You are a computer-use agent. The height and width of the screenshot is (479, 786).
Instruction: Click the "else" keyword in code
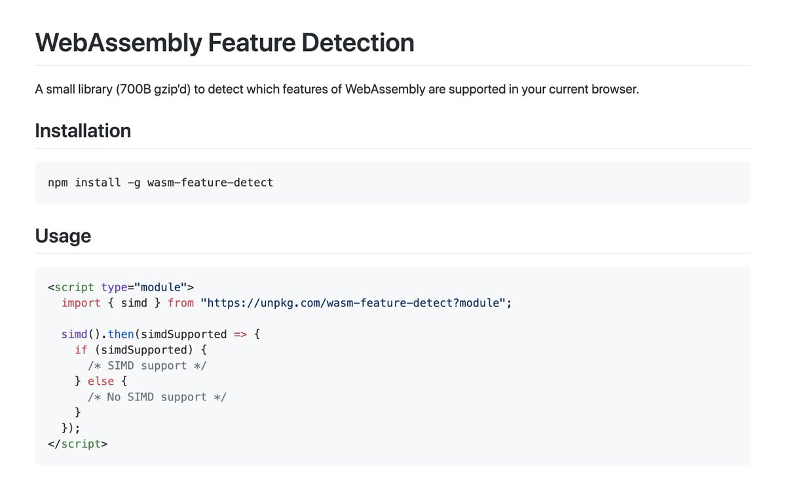(101, 381)
